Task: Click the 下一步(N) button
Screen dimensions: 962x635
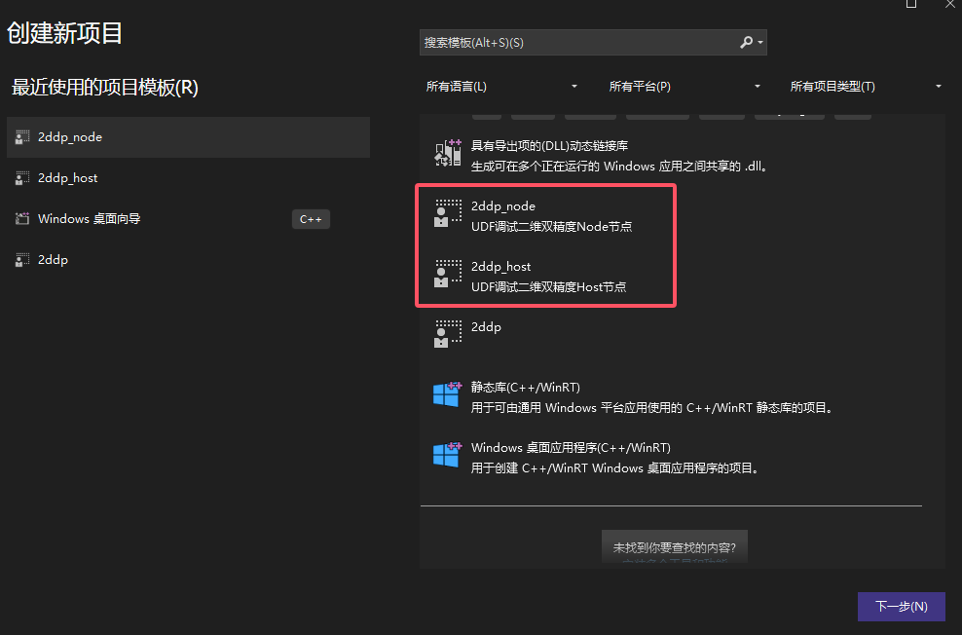Action: pos(901,606)
